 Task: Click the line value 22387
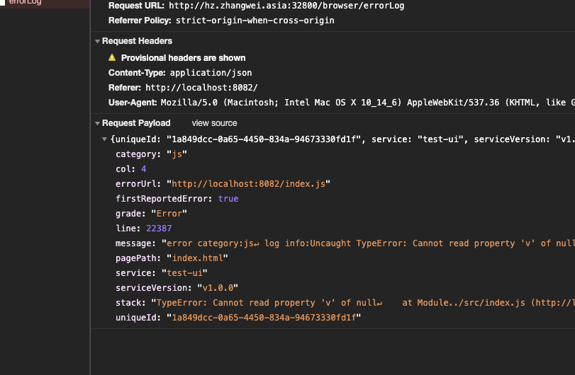(x=159, y=229)
